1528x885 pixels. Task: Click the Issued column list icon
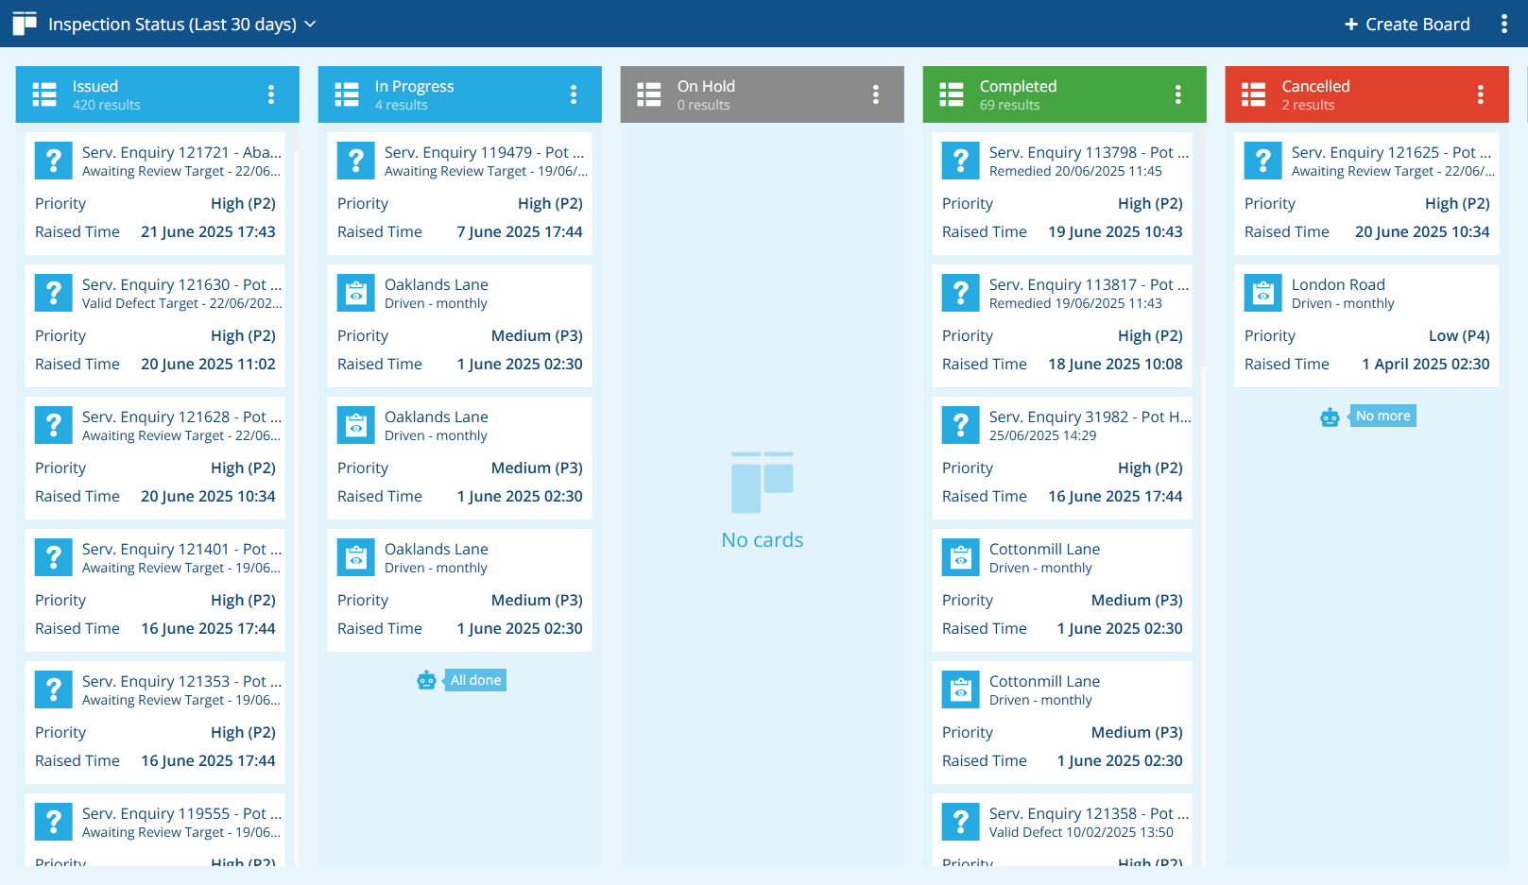(44, 94)
